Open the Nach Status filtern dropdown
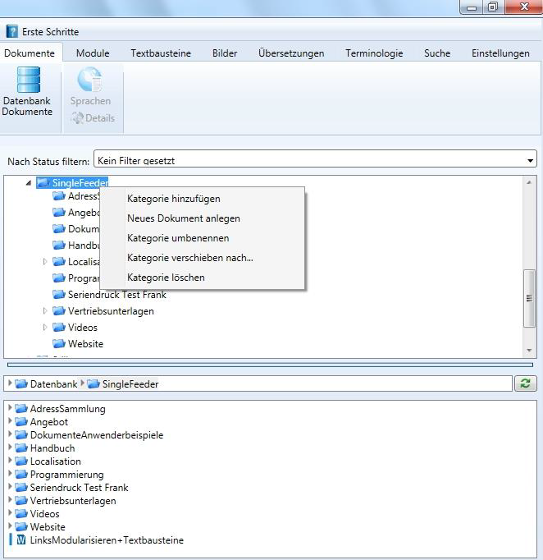Image resolution: width=543 pixels, height=560 pixels. click(x=531, y=160)
